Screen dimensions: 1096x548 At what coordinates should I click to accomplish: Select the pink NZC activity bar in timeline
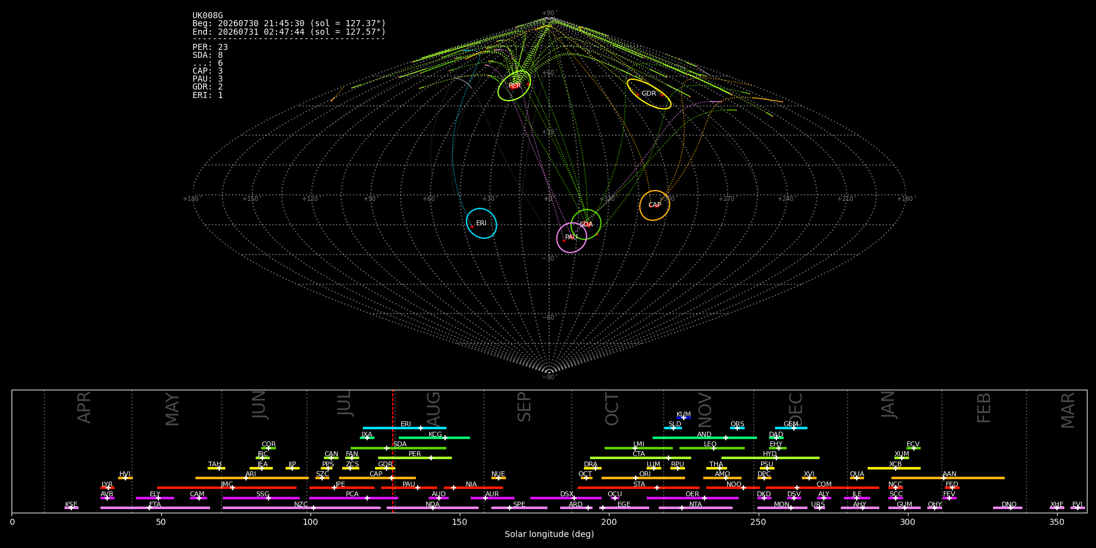(301, 508)
